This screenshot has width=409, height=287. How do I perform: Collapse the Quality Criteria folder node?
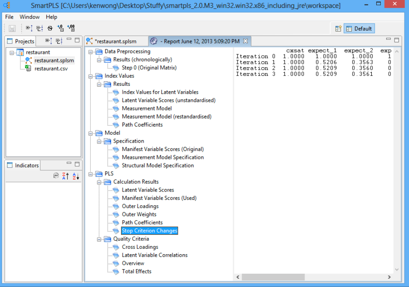pos(99,239)
